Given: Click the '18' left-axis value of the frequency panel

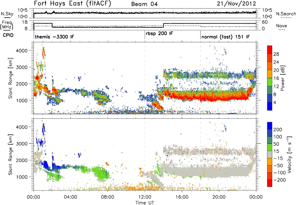Looking at the screenshot, I should pos(25,22).
